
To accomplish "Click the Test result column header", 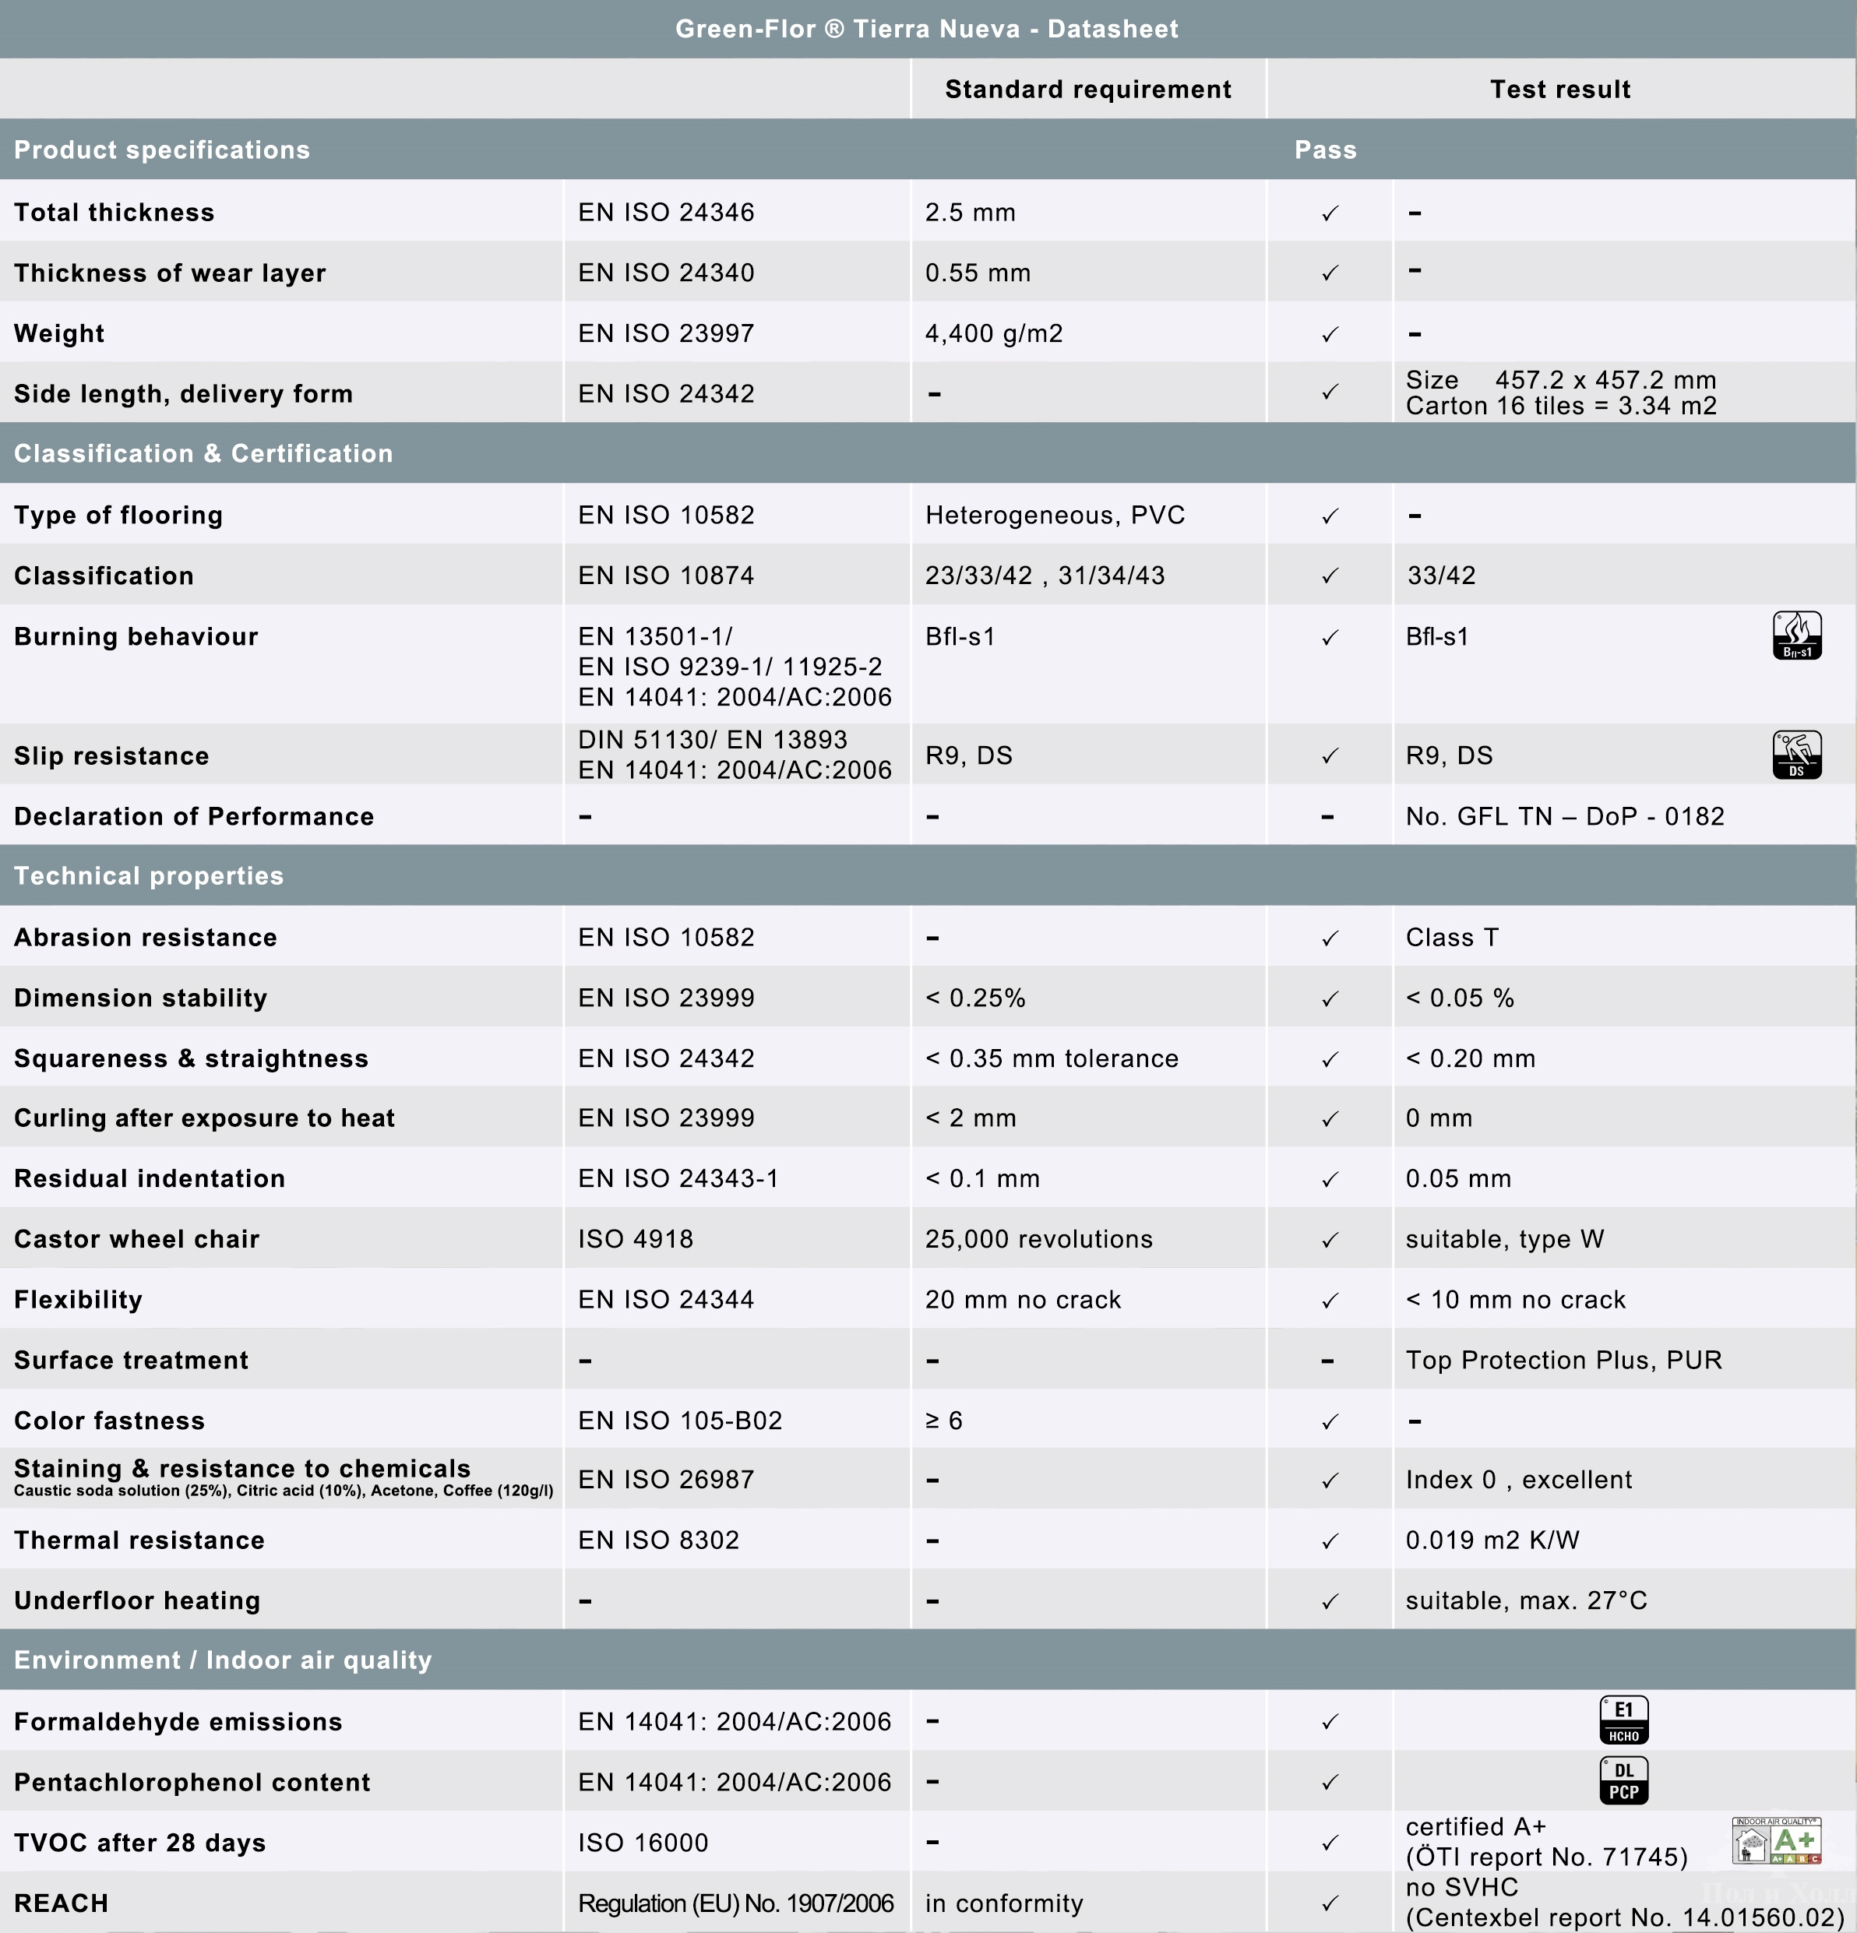I will click(1560, 90).
